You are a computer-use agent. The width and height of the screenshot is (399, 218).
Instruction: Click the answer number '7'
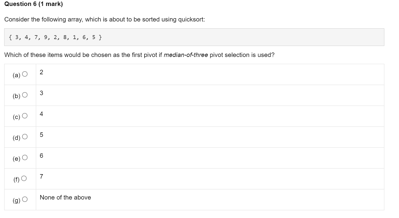tap(41, 177)
